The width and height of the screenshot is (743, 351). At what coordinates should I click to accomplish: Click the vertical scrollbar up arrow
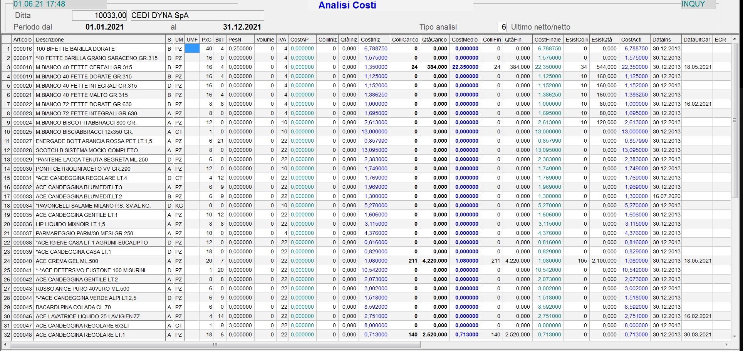[x=735, y=39]
